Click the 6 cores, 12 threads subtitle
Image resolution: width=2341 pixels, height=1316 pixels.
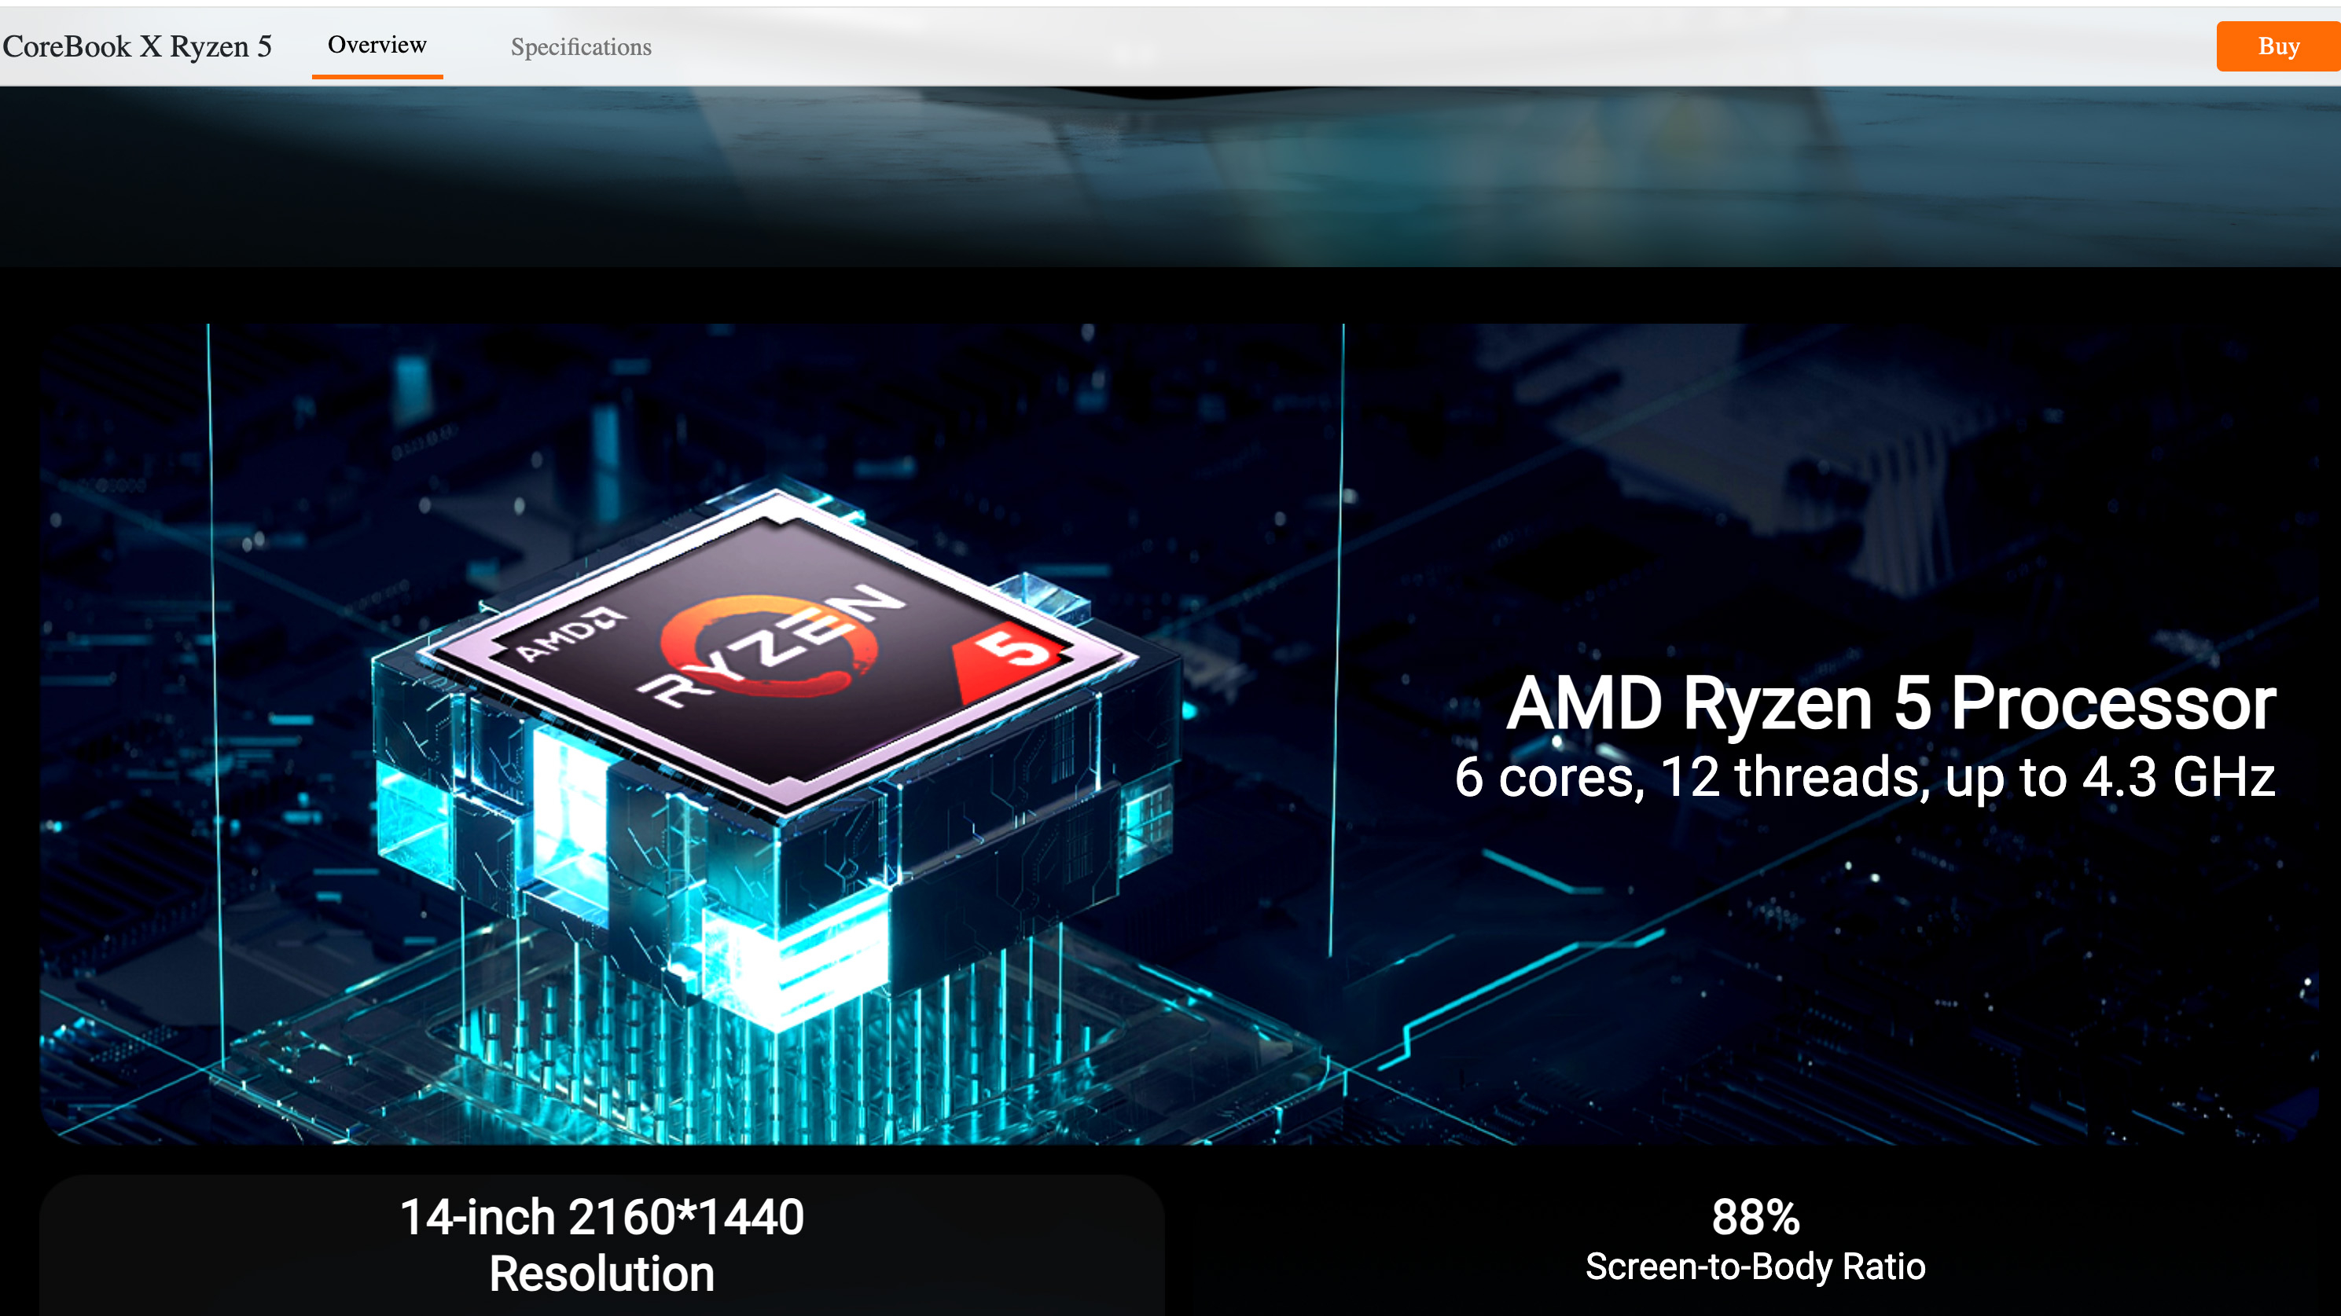tap(1865, 778)
